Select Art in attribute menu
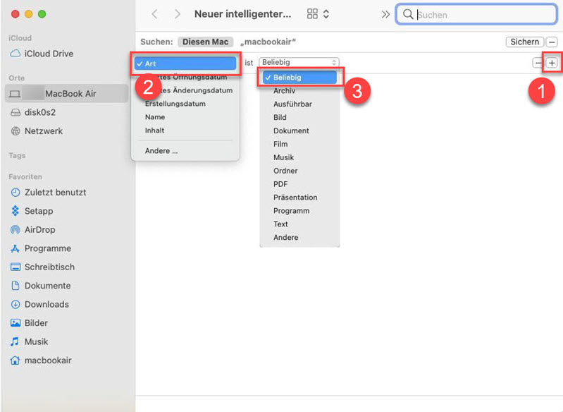The height and width of the screenshot is (412, 563). pos(185,63)
